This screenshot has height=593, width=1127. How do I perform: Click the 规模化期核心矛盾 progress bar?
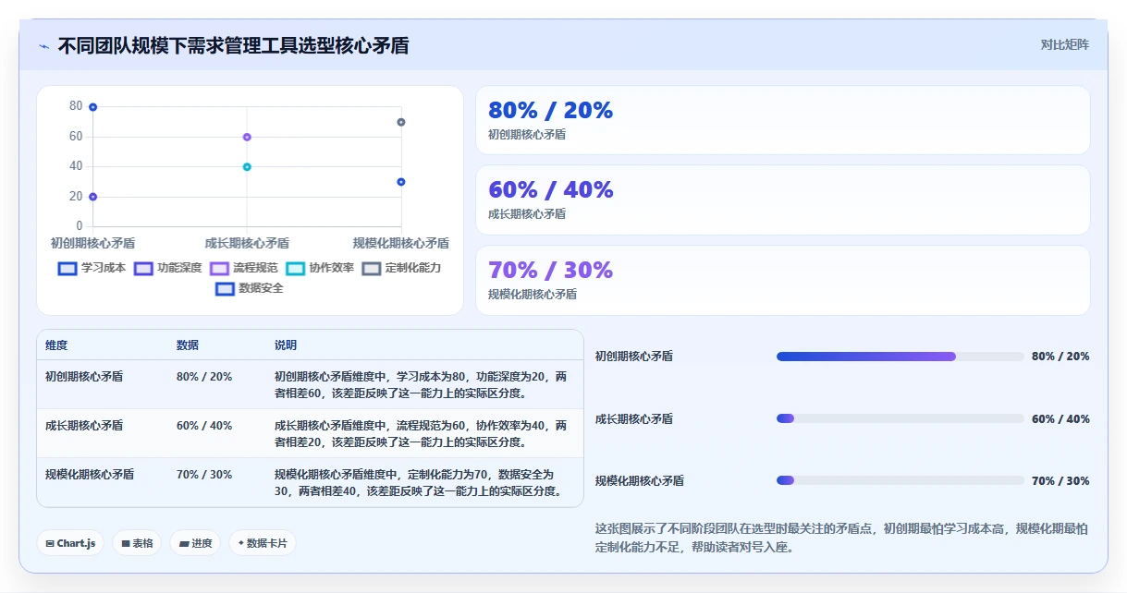pyautogui.click(x=900, y=480)
